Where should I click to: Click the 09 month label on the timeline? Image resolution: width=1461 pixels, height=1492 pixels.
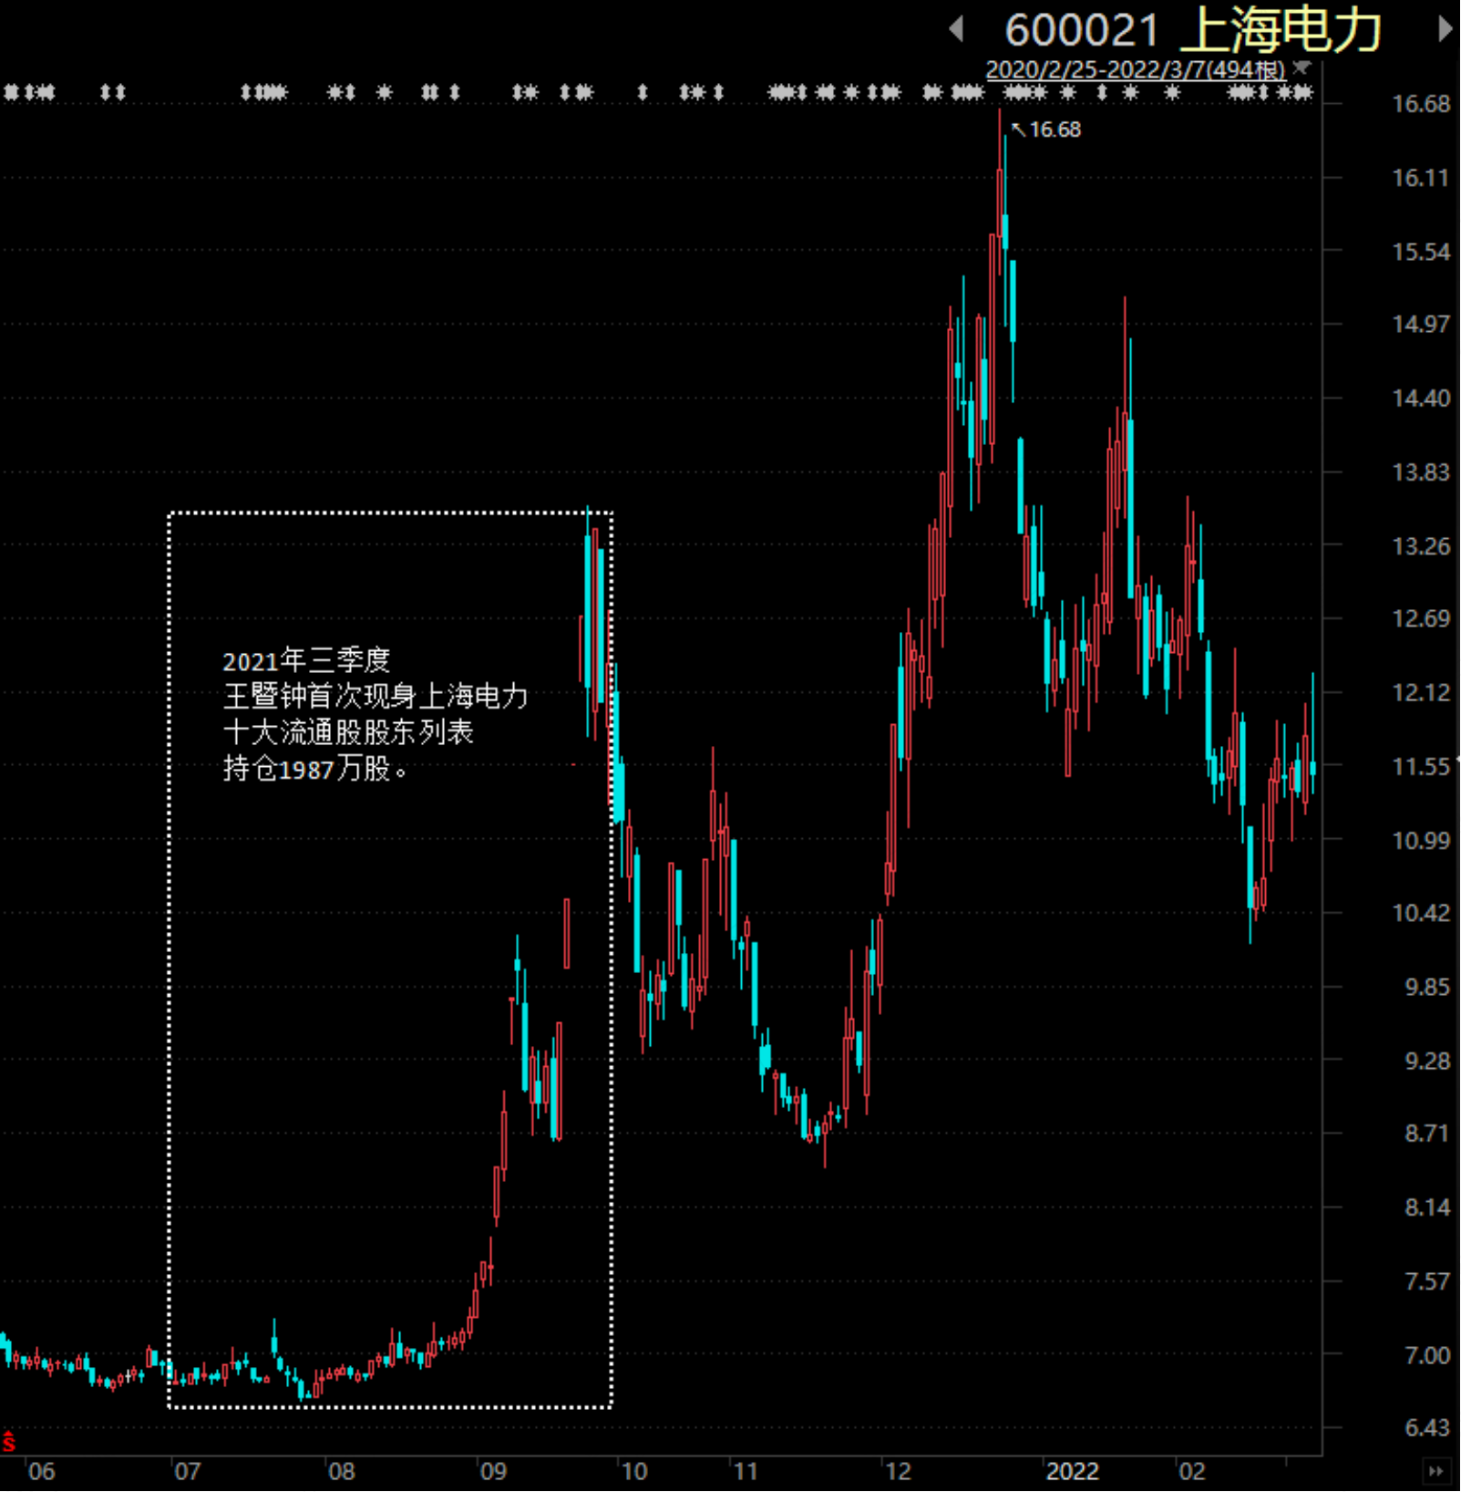pyautogui.click(x=493, y=1471)
